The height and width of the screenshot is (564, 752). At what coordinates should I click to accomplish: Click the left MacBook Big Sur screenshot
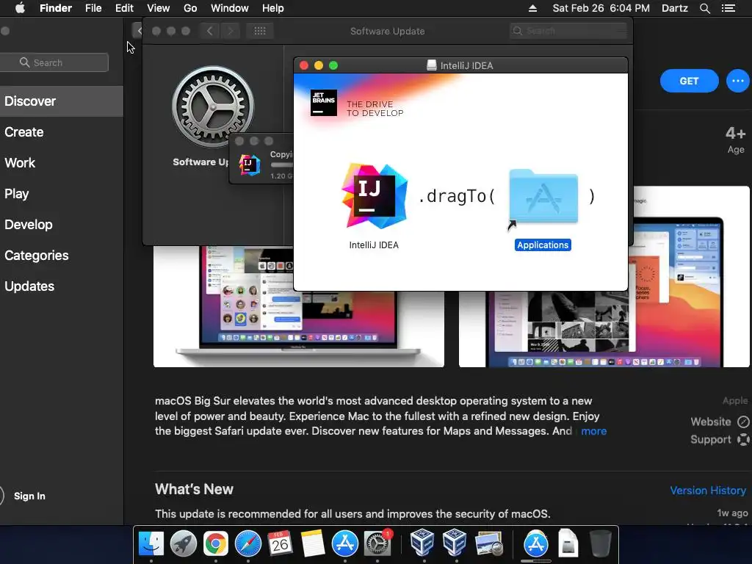point(298,306)
